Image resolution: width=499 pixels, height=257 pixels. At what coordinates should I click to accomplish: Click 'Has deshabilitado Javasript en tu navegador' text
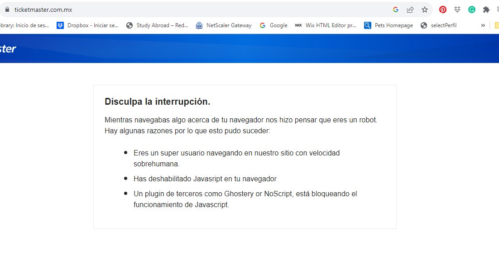coord(205,179)
